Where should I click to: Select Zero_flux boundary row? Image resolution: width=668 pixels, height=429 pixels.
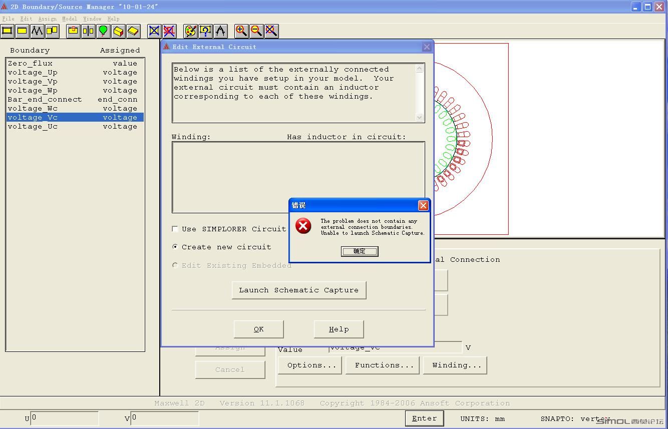pos(75,63)
